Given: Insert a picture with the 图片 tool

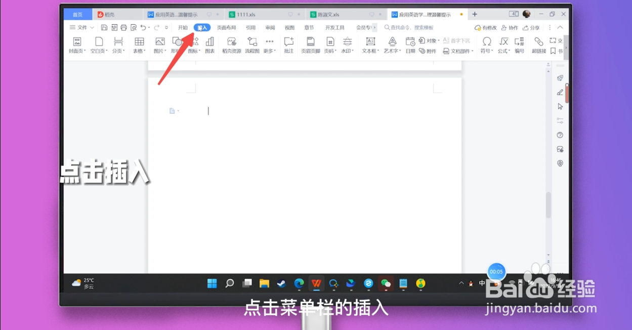Looking at the screenshot, I should coord(159,45).
